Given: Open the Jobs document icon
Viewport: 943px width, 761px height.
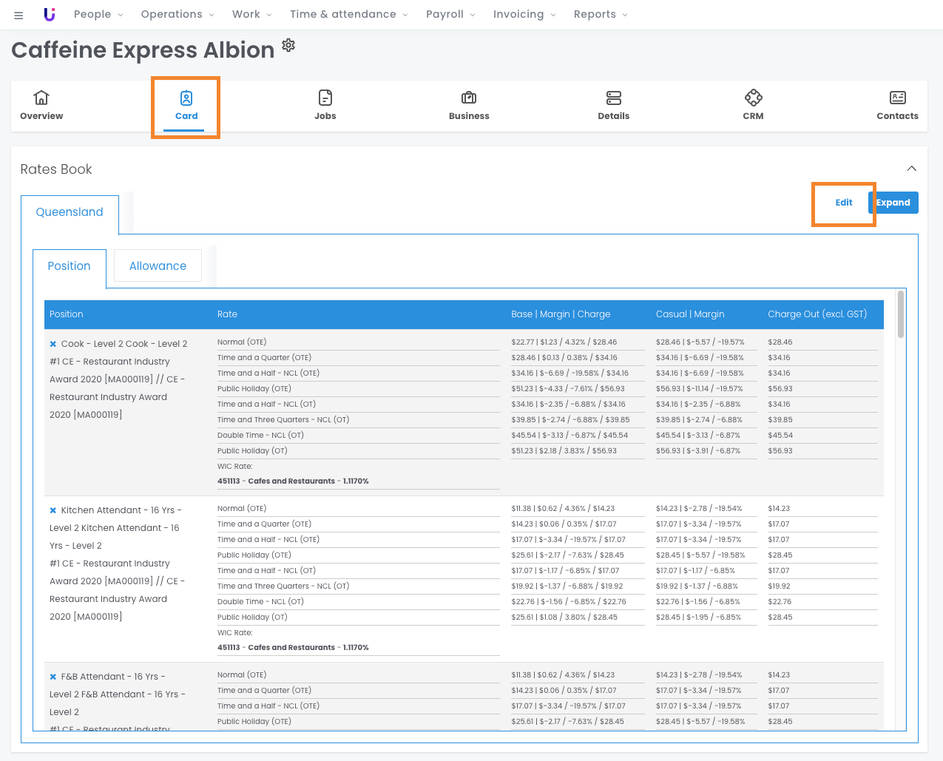Looking at the screenshot, I should [325, 98].
